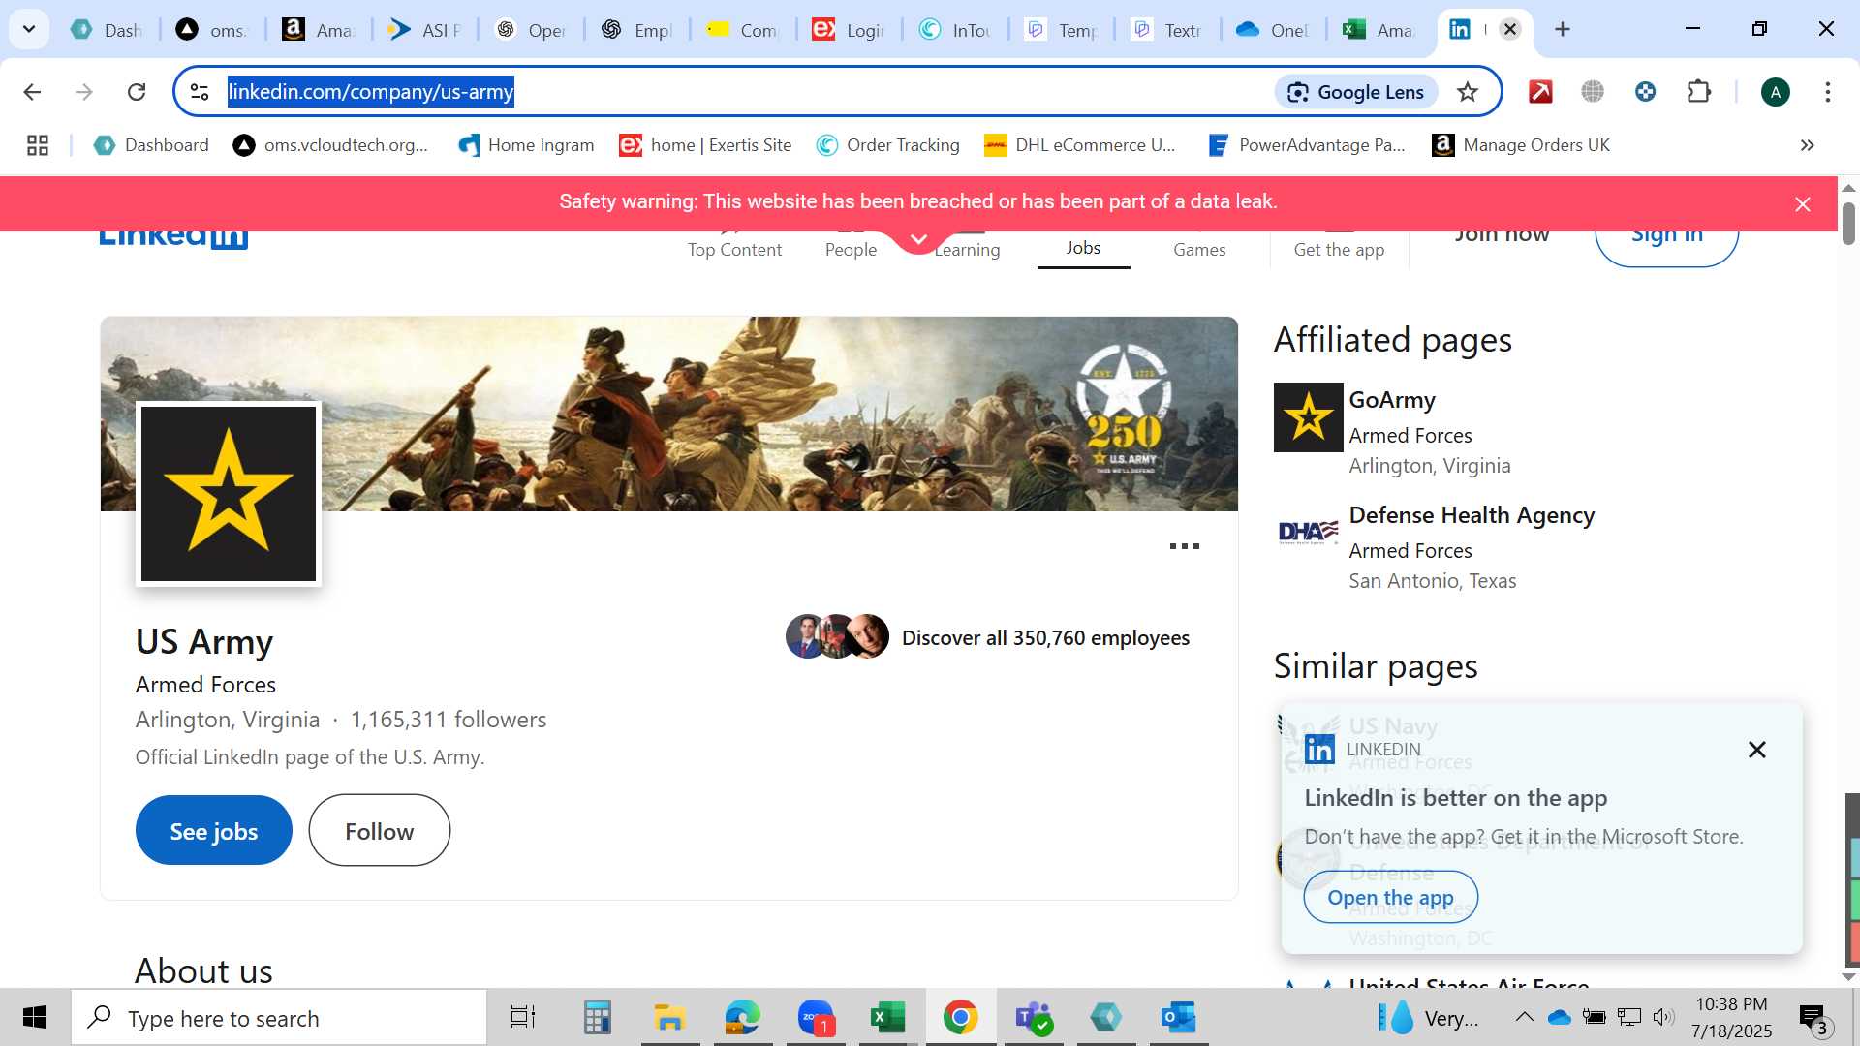This screenshot has width=1860, height=1046.
Task: Open the Jobs nav item
Action: pyautogui.click(x=1083, y=248)
